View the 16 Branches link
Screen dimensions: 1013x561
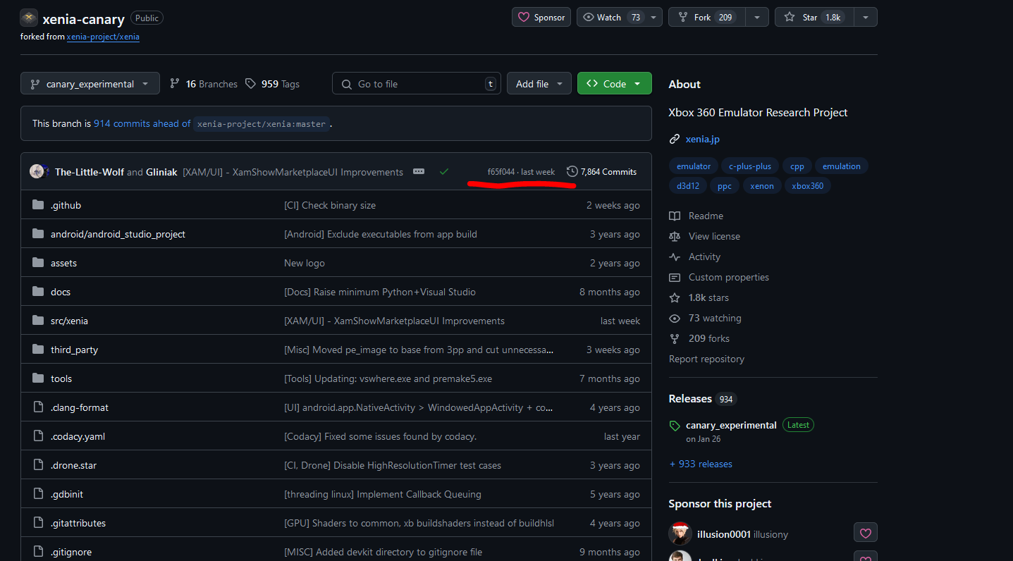click(x=204, y=84)
